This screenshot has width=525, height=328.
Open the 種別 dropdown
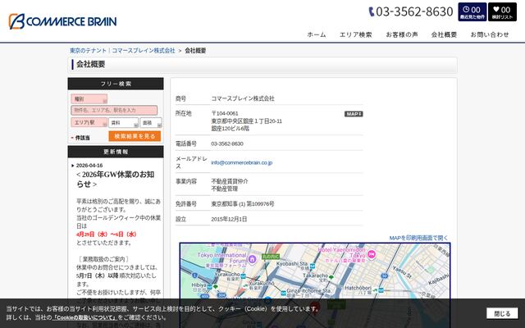point(89,99)
